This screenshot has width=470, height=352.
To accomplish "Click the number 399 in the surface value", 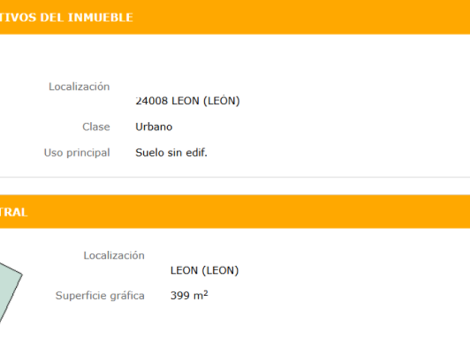I will tap(180, 296).
